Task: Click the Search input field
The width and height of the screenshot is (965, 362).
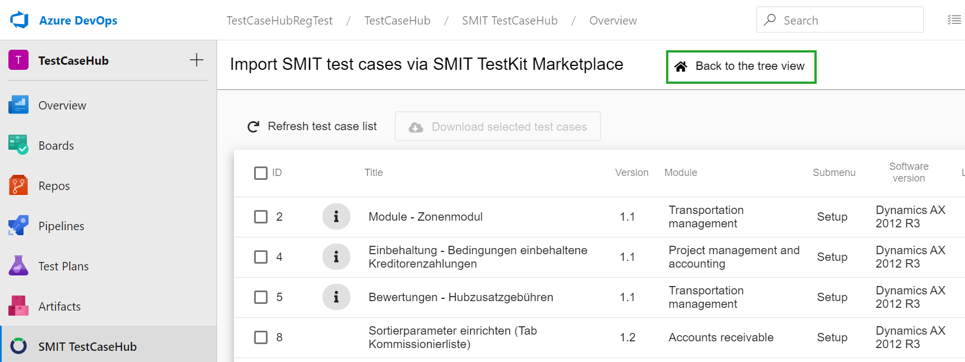Action: 845,21
